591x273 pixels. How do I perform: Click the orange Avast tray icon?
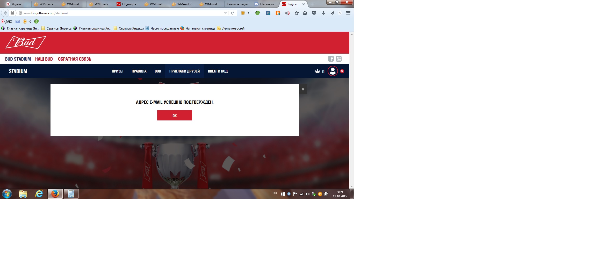(x=320, y=194)
